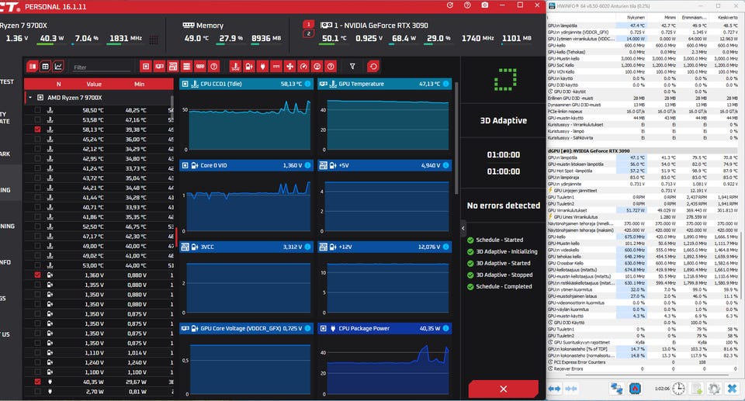This screenshot has width=745, height=401.
Task: Expand HWiNFO GPU Suorituskyvyn rajoittimet row
Action: coord(551,342)
